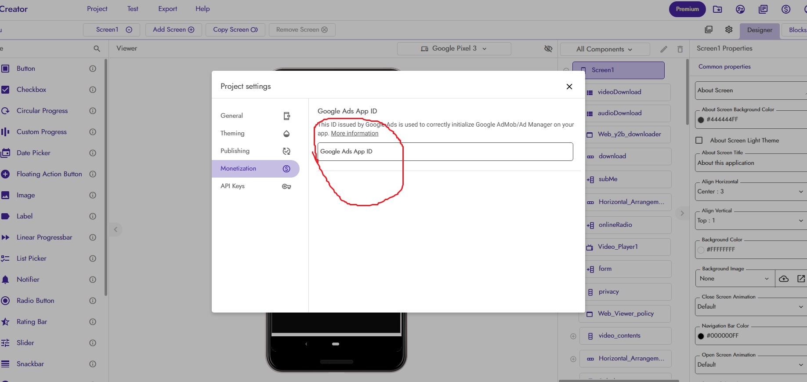Click the trash delete component icon
807x382 pixels.
tap(680, 49)
